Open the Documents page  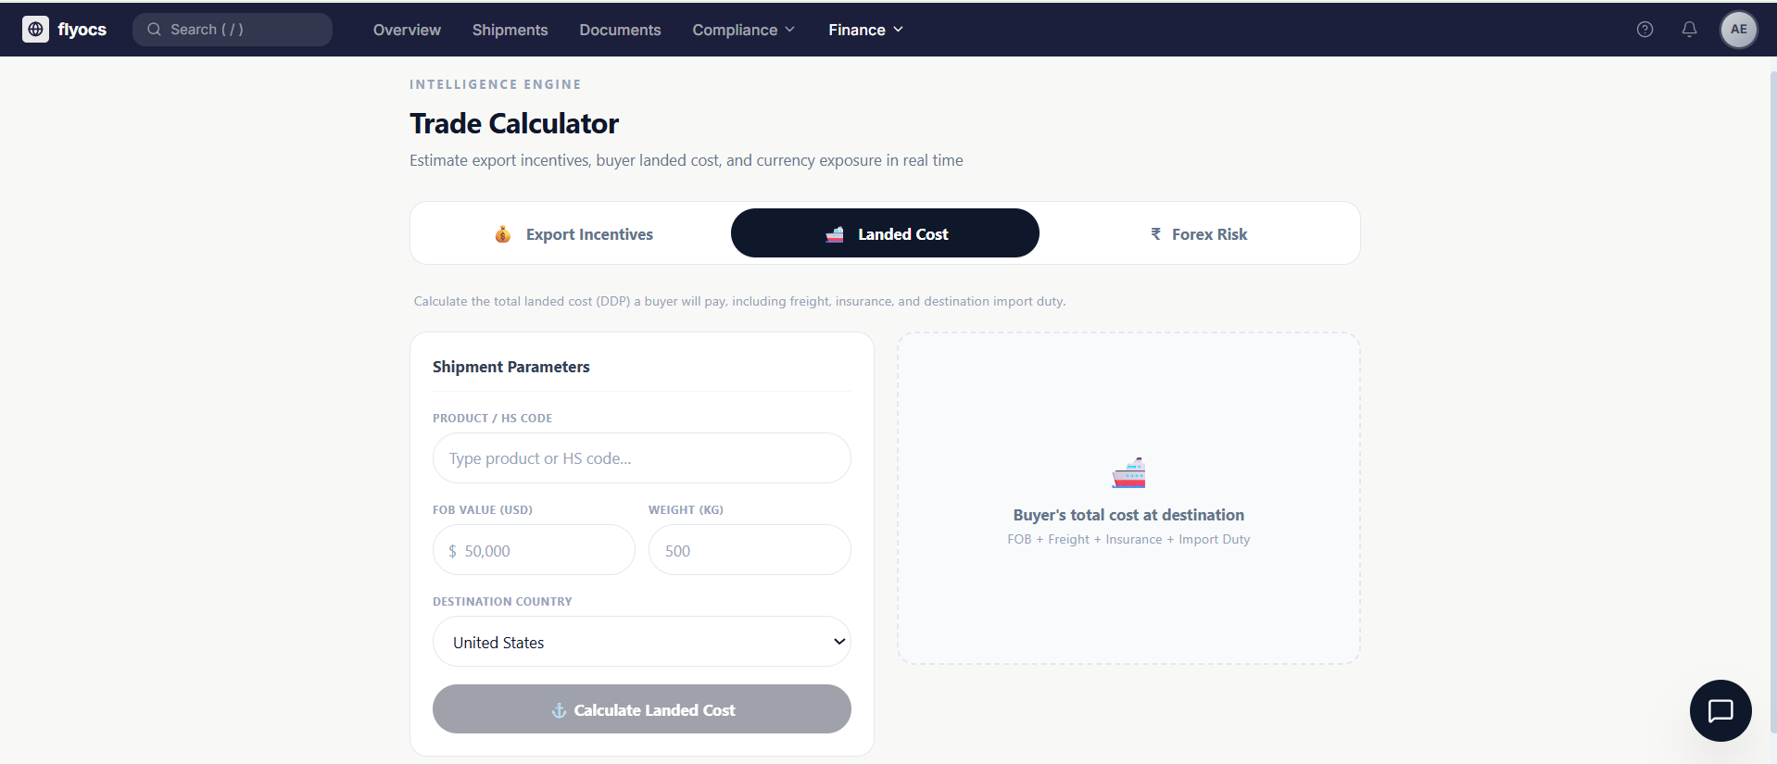click(x=620, y=30)
